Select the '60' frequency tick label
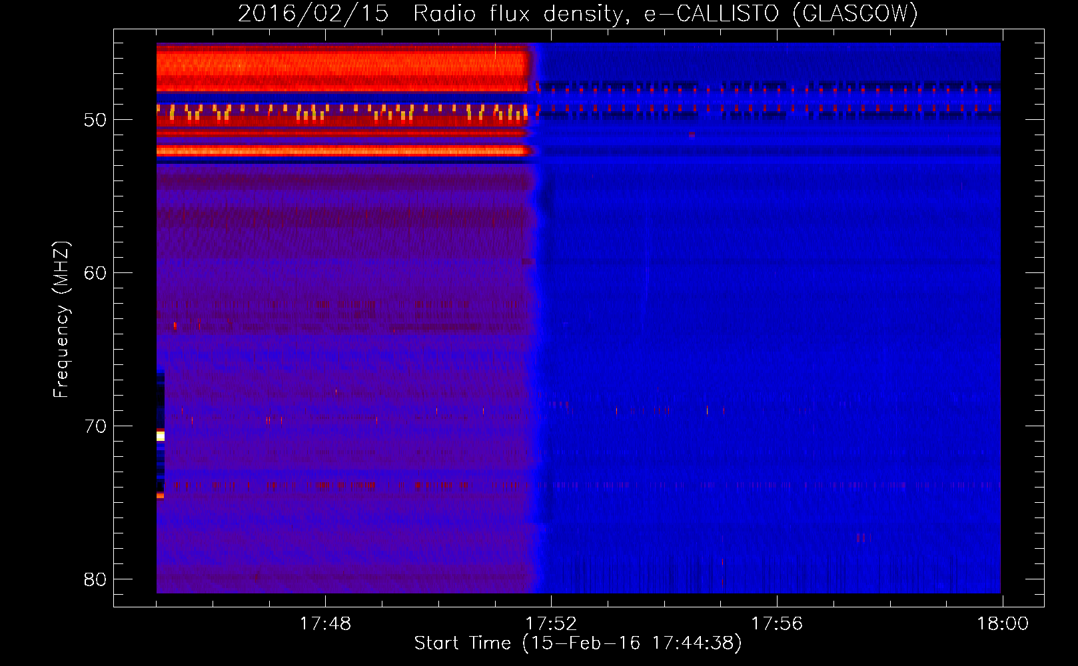The height and width of the screenshot is (666, 1078). pyautogui.click(x=95, y=273)
